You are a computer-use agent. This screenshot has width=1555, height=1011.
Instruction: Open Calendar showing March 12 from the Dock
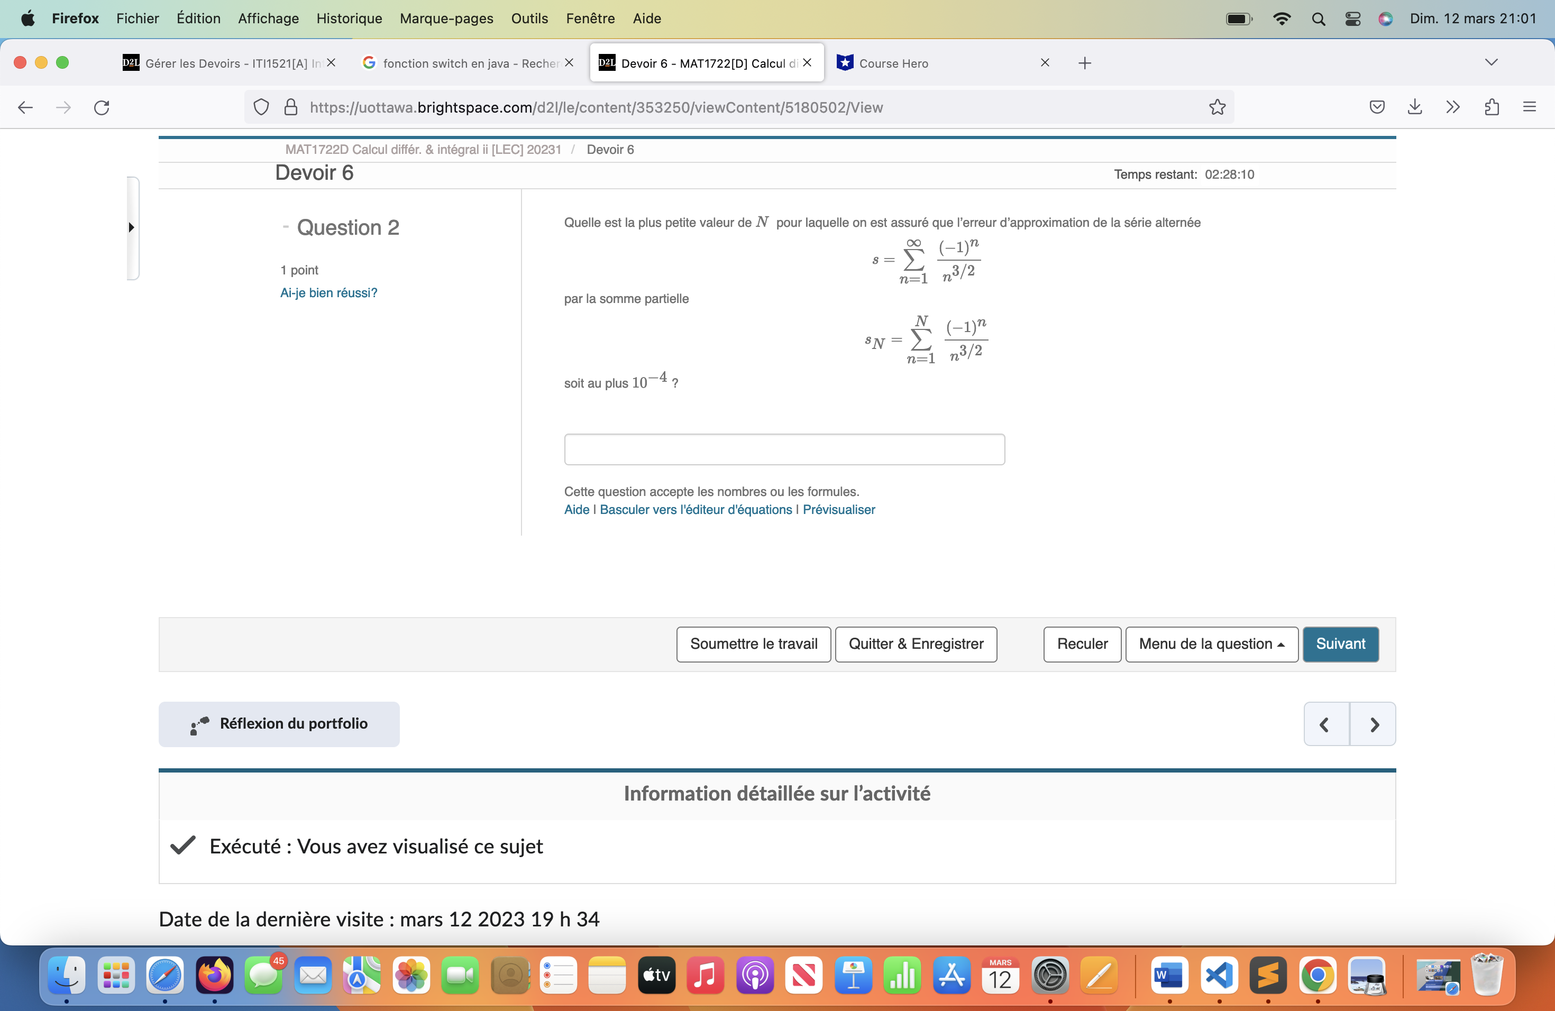tap(1000, 976)
